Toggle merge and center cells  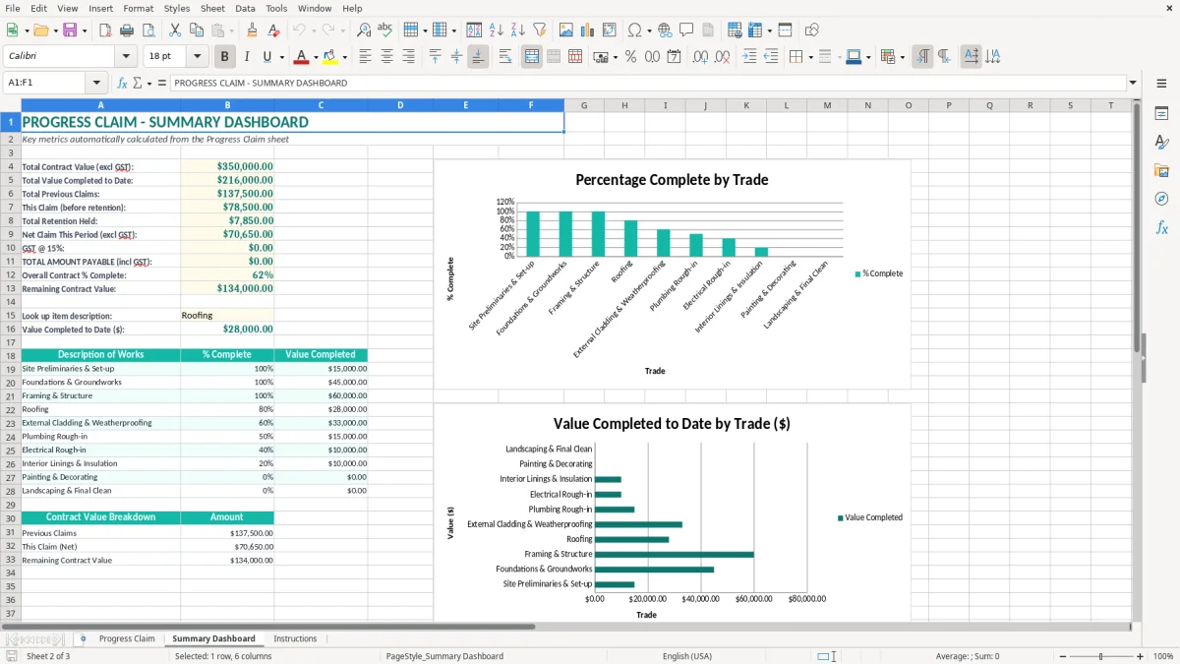pyautogui.click(x=532, y=57)
